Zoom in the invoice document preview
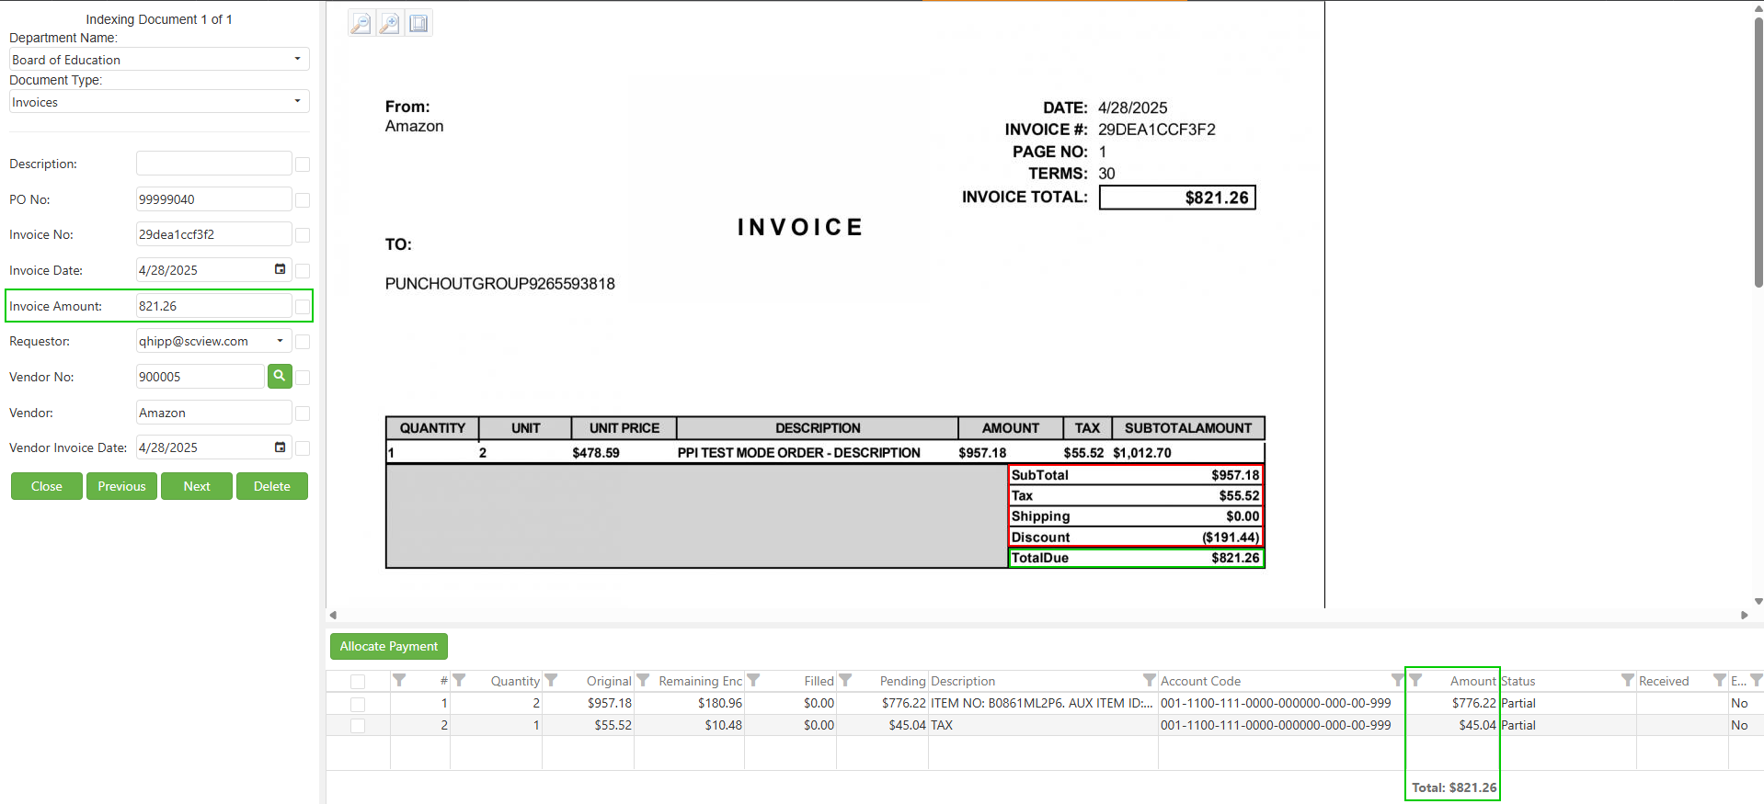The image size is (1764, 804). [389, 23]
